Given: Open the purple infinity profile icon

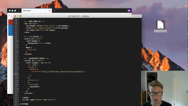Looking at the screenshot, I should click(129, 11).
